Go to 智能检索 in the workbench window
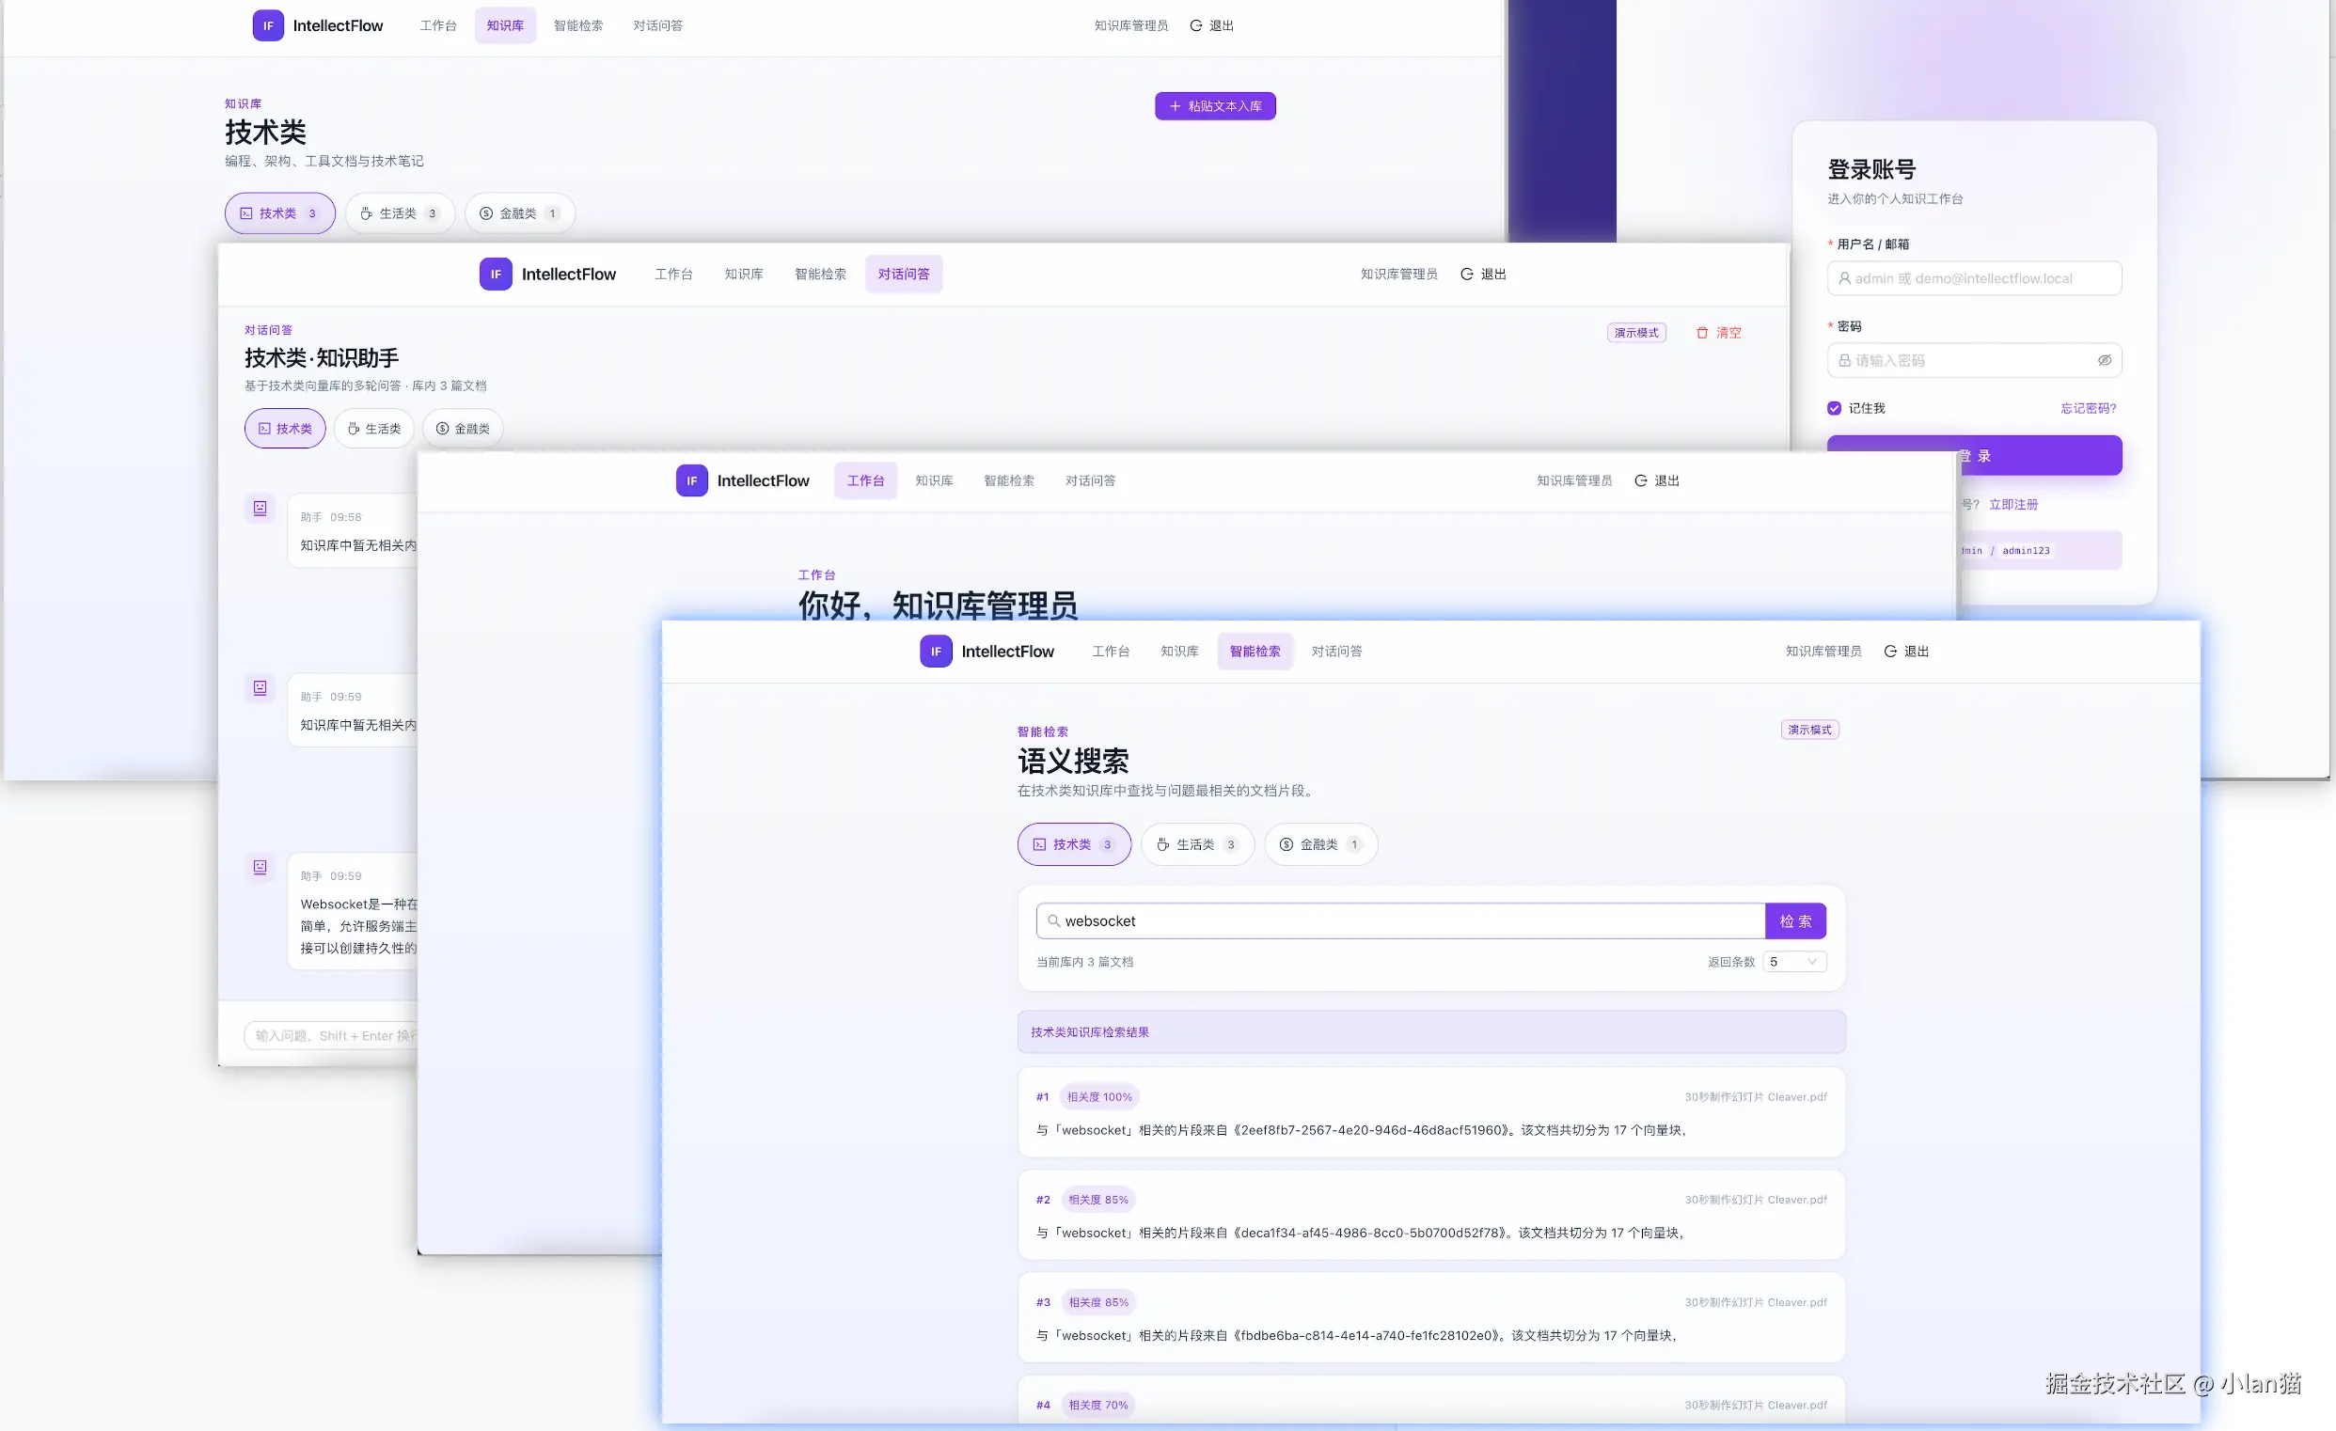 click(1009, 480)
